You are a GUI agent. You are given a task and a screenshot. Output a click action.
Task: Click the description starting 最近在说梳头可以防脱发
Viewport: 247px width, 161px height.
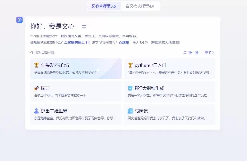tap(65, 72)
